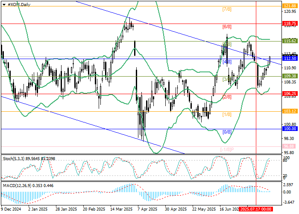Click the 109.38 price level tag
This screenshot has height=214, width=299.
290,76
